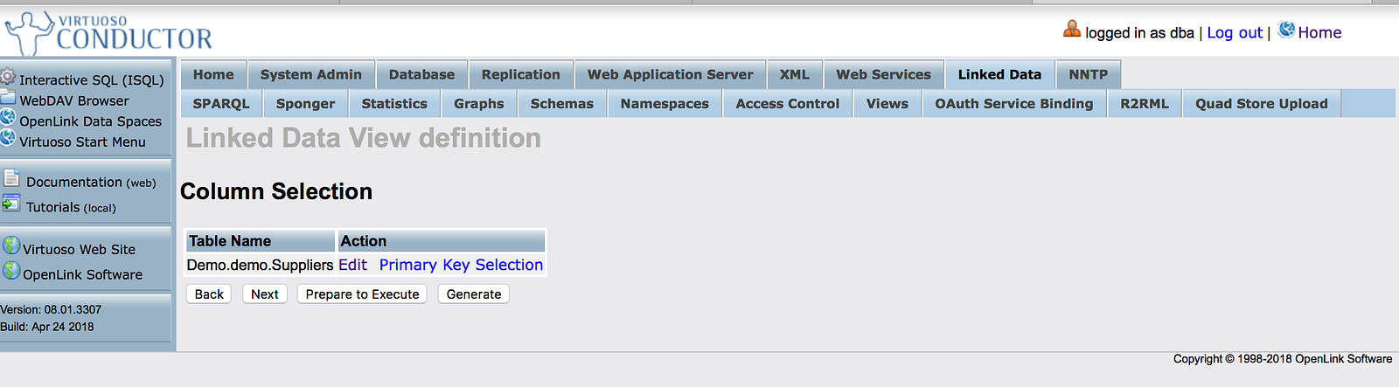The width and height of the screenshot is (1399, 387).
Task: Click the Virtuoso Start Menu icon
Action: (8, 138)
